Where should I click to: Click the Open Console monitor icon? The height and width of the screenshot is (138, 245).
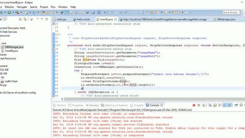99,12
